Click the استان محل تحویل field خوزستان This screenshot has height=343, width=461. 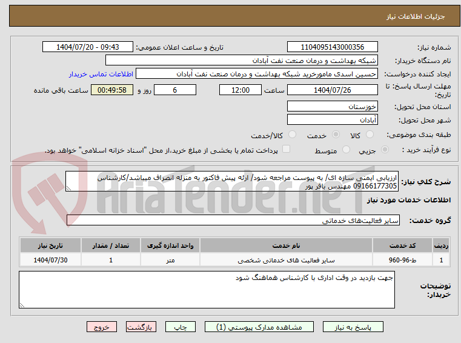332,106
